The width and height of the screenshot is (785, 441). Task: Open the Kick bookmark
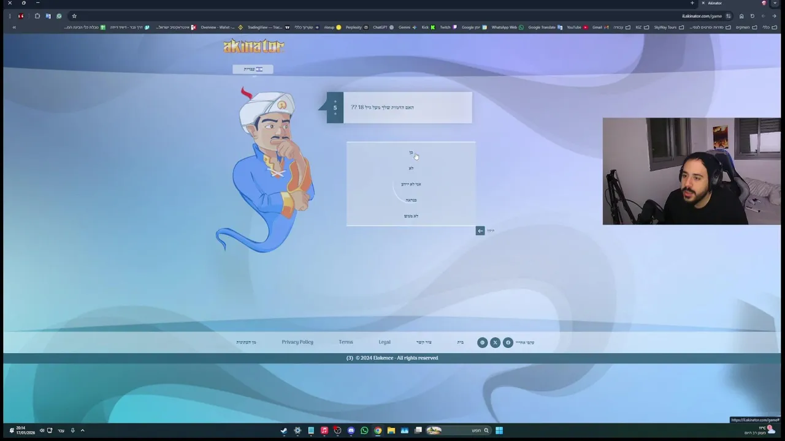click(428, 27)
